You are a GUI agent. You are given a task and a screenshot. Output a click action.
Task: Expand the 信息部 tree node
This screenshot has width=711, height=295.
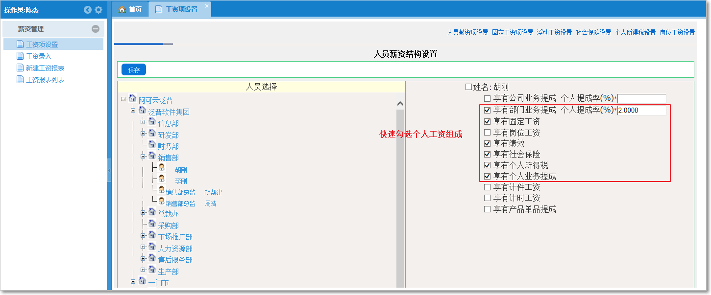(143, 122)
